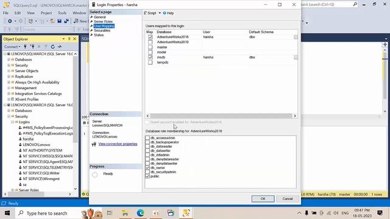This screenshot has width=390, height=219.
Task: Open the Project menu
Action: tap(46, 13)
